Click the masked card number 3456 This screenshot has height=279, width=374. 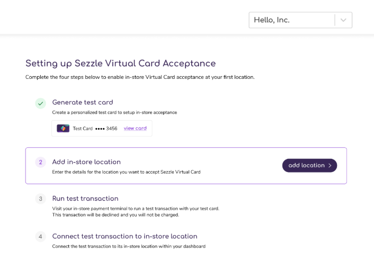[106, 129]
